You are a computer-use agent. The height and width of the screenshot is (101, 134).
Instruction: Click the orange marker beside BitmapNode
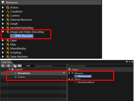[x=64, y=72]
